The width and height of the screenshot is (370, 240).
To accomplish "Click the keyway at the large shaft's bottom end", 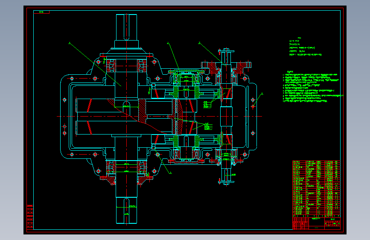I will 126,210.
